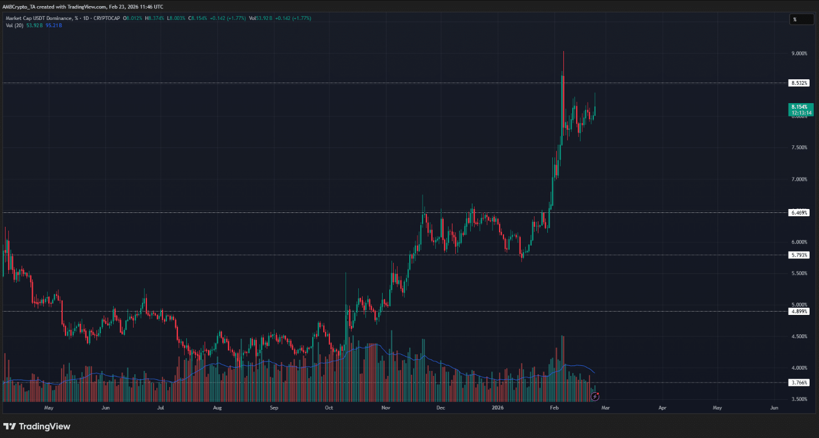The width and height of the screenshot is (819, 438).
Task: Hide the blue volume moving average line
Action: point(53,26)
